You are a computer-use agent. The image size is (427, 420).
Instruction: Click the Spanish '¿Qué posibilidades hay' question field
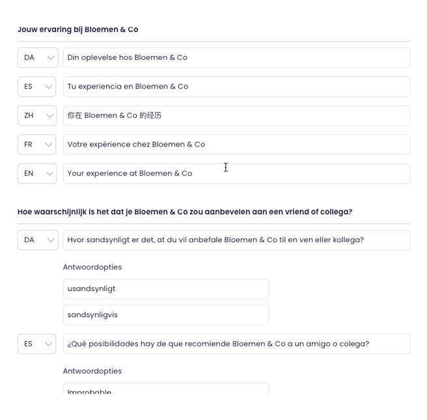(x=236, y=344)
